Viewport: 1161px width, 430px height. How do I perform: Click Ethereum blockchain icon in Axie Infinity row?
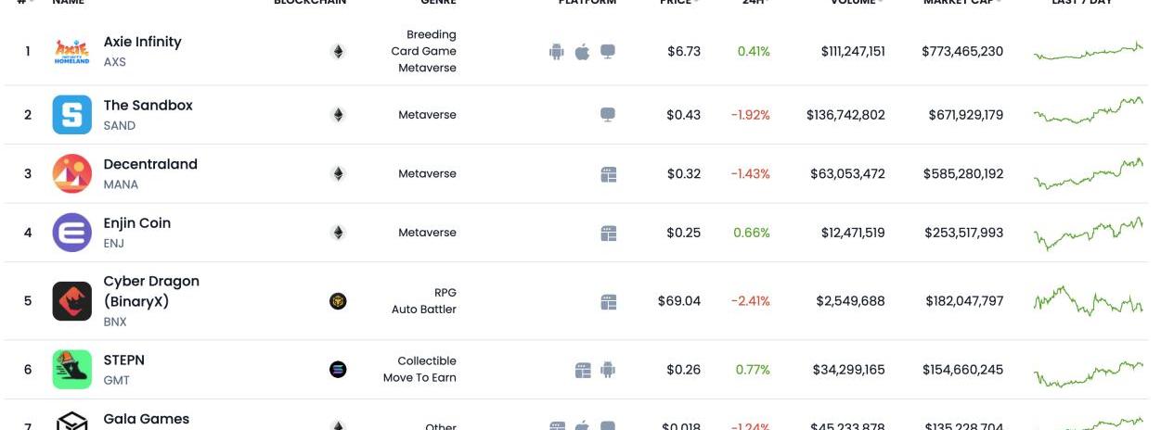338,52
